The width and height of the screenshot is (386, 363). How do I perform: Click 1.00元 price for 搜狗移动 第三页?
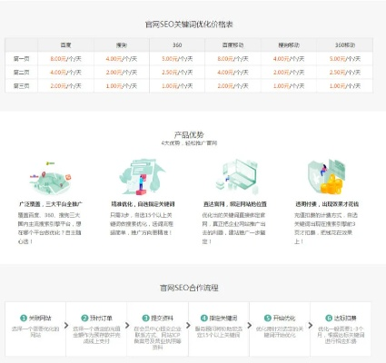(282, 86)
